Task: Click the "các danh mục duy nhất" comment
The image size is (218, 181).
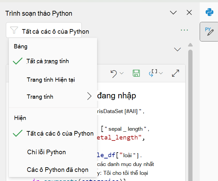Action: [x=126, y=164]
